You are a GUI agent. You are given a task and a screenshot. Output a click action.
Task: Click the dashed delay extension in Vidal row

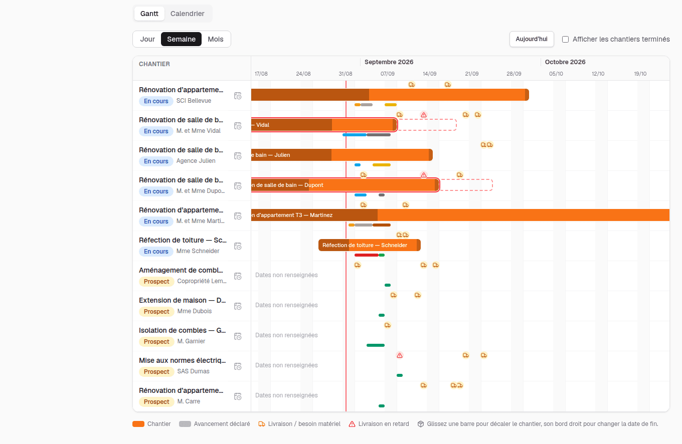427,125
